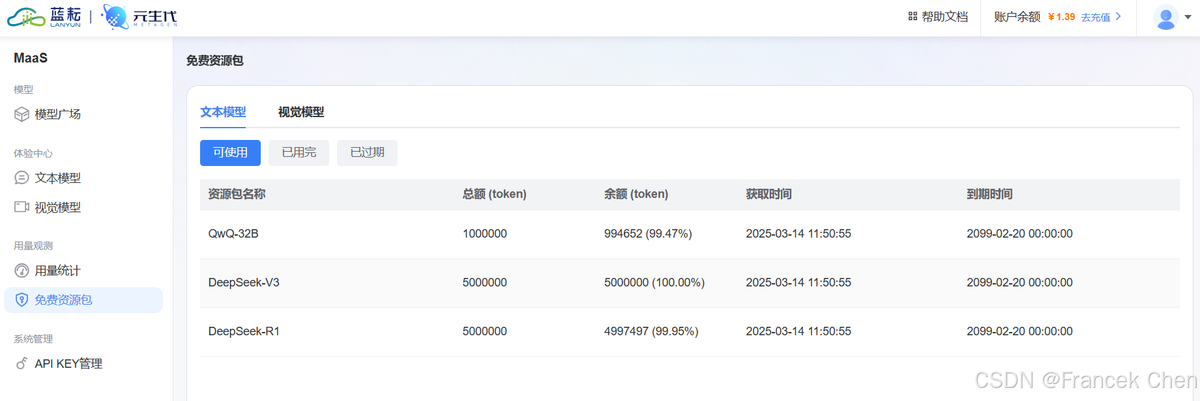The image size is (1200, 401).
Task: Filter by 可使用 packages
Action: [230, 153]
